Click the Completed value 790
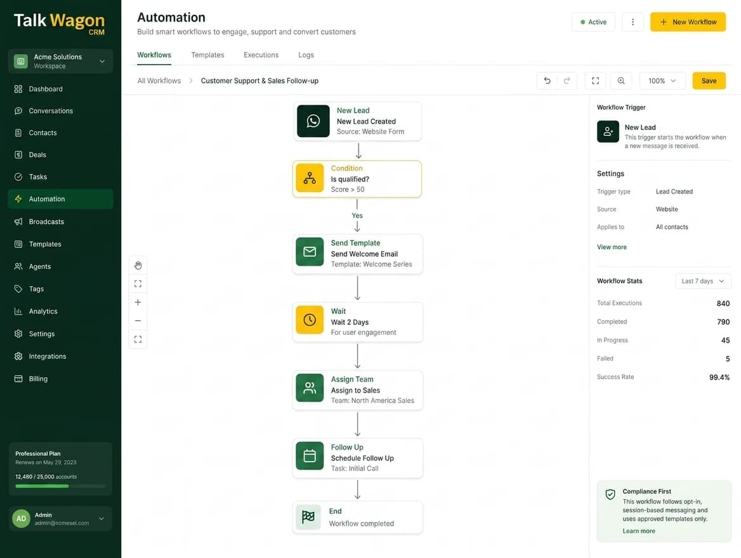The image size is (741, 558). click(723, 321)
